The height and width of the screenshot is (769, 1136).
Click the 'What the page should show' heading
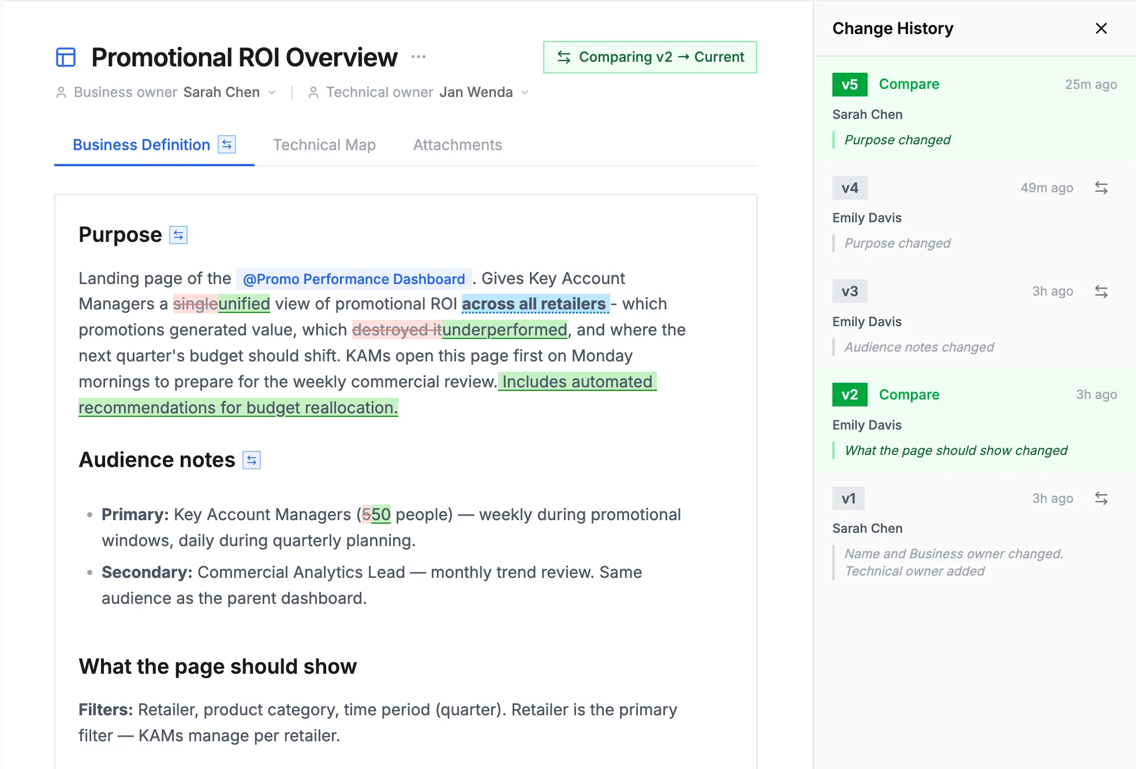218,667
